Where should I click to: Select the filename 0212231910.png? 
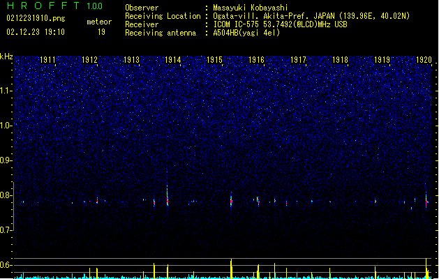tap(36, 18)
